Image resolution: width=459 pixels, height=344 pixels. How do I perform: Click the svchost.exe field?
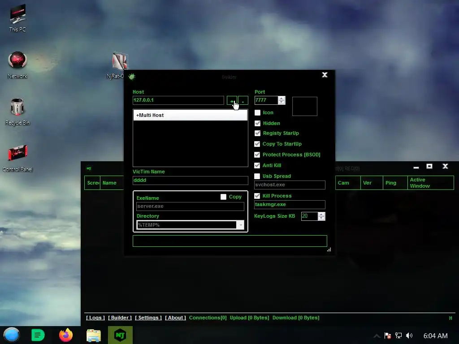pos(290,185)
